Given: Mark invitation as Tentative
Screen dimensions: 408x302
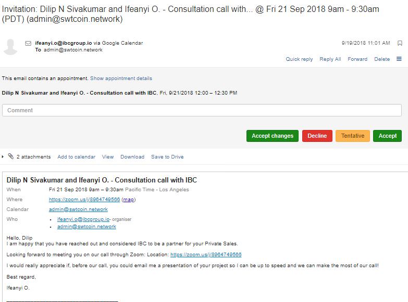Looking at the screenshot, I should tap(353, 136).
